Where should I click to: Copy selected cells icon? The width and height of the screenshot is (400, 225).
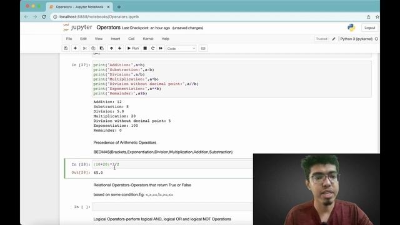[x=93, y=48]
